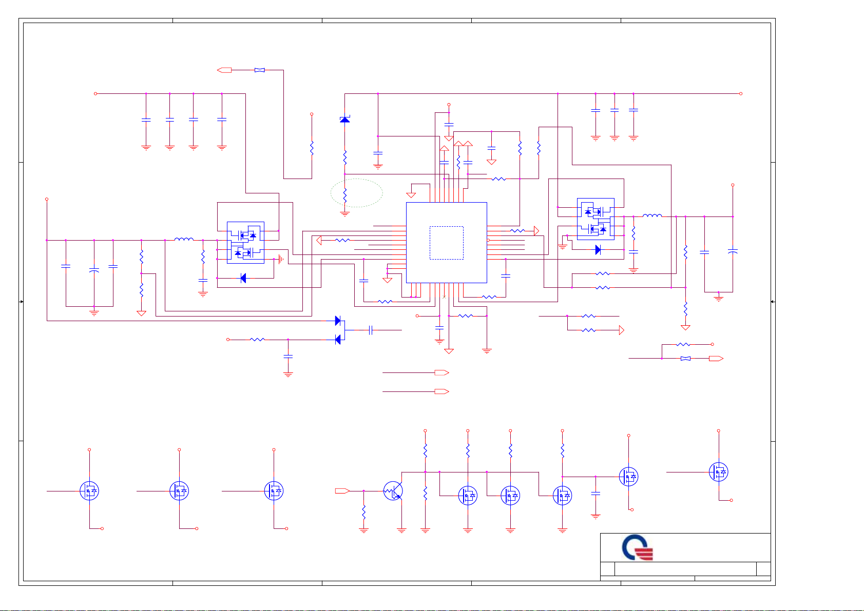Viewport: 864px width, 611px height.
Task: Select the polarized capacitor between the left capacitors
Action: [x=94, y=269]
